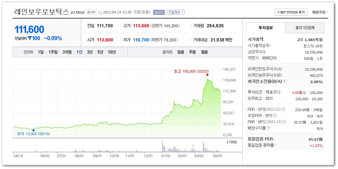Viewport: 338px width, 169px height.
Task: Click the calendar icon beside the 2023.04.14 date
Action: [100, 12]
